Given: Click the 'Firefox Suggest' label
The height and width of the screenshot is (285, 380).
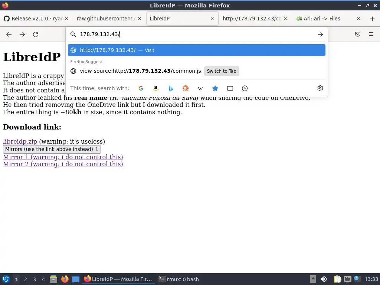Looking at the screenshot, I should pos(86,62).
